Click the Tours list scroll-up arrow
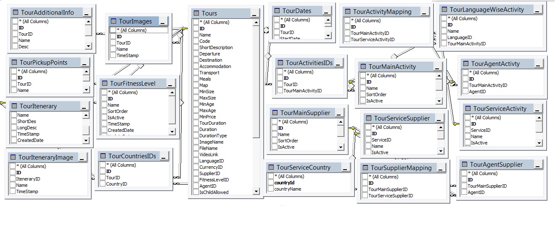555x241 pixels. 256,23
